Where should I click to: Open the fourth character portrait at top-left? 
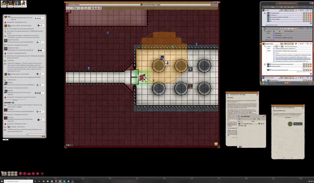coord(23,4)
